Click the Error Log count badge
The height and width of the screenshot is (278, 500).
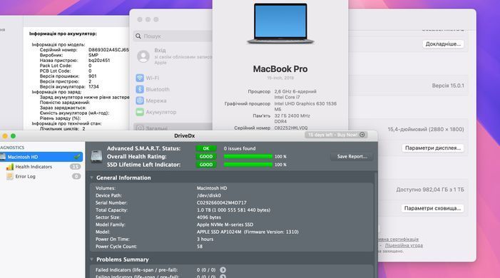(x=76, y=176)
